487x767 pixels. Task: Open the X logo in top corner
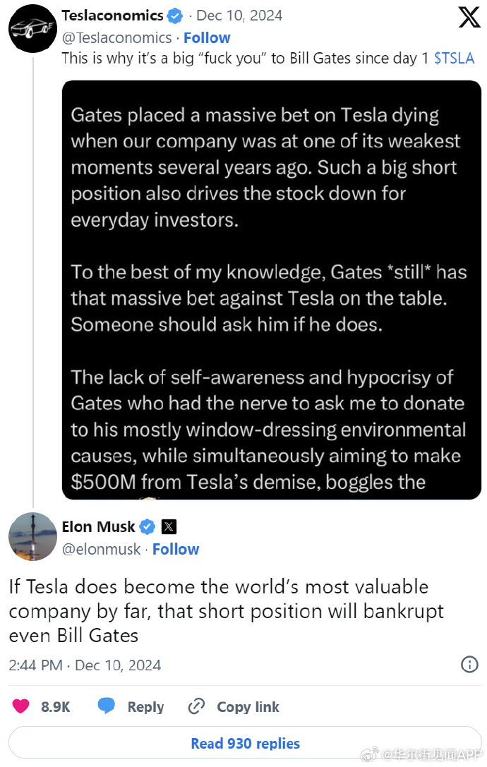(x=469, y=17)
